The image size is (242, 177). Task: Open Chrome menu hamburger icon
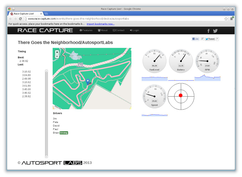231,19
